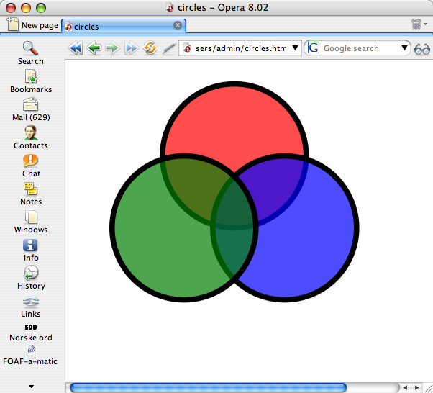Reload the page with orange refresh icon

[x=150, y=48]
